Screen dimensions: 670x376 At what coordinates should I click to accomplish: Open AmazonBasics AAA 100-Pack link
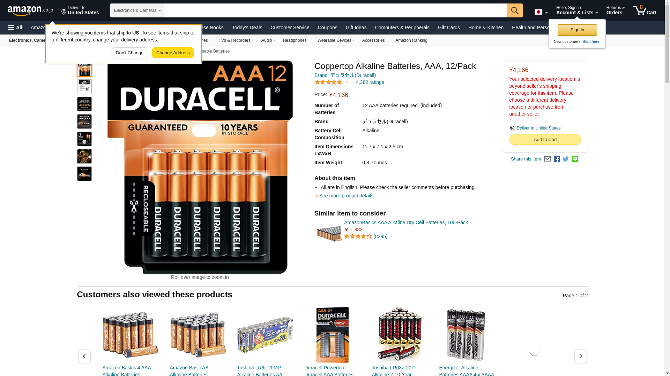(406, 222)
